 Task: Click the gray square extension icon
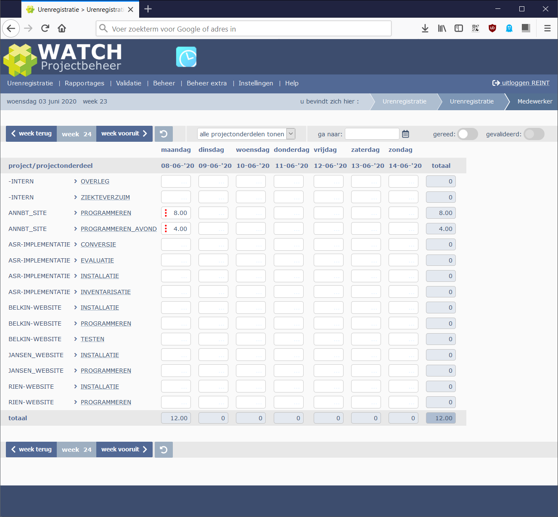click(x=526, y=28)
